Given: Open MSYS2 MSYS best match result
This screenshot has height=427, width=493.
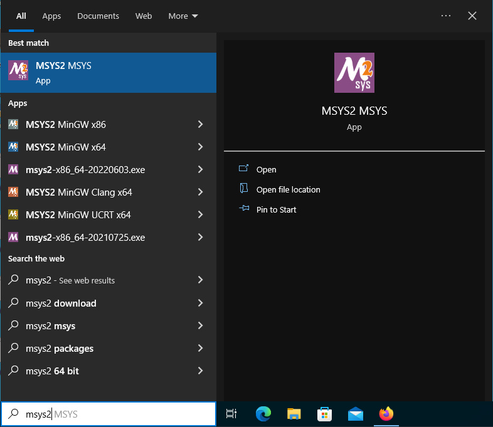Looking at the screenshot, I should click(x=108, y=73).
